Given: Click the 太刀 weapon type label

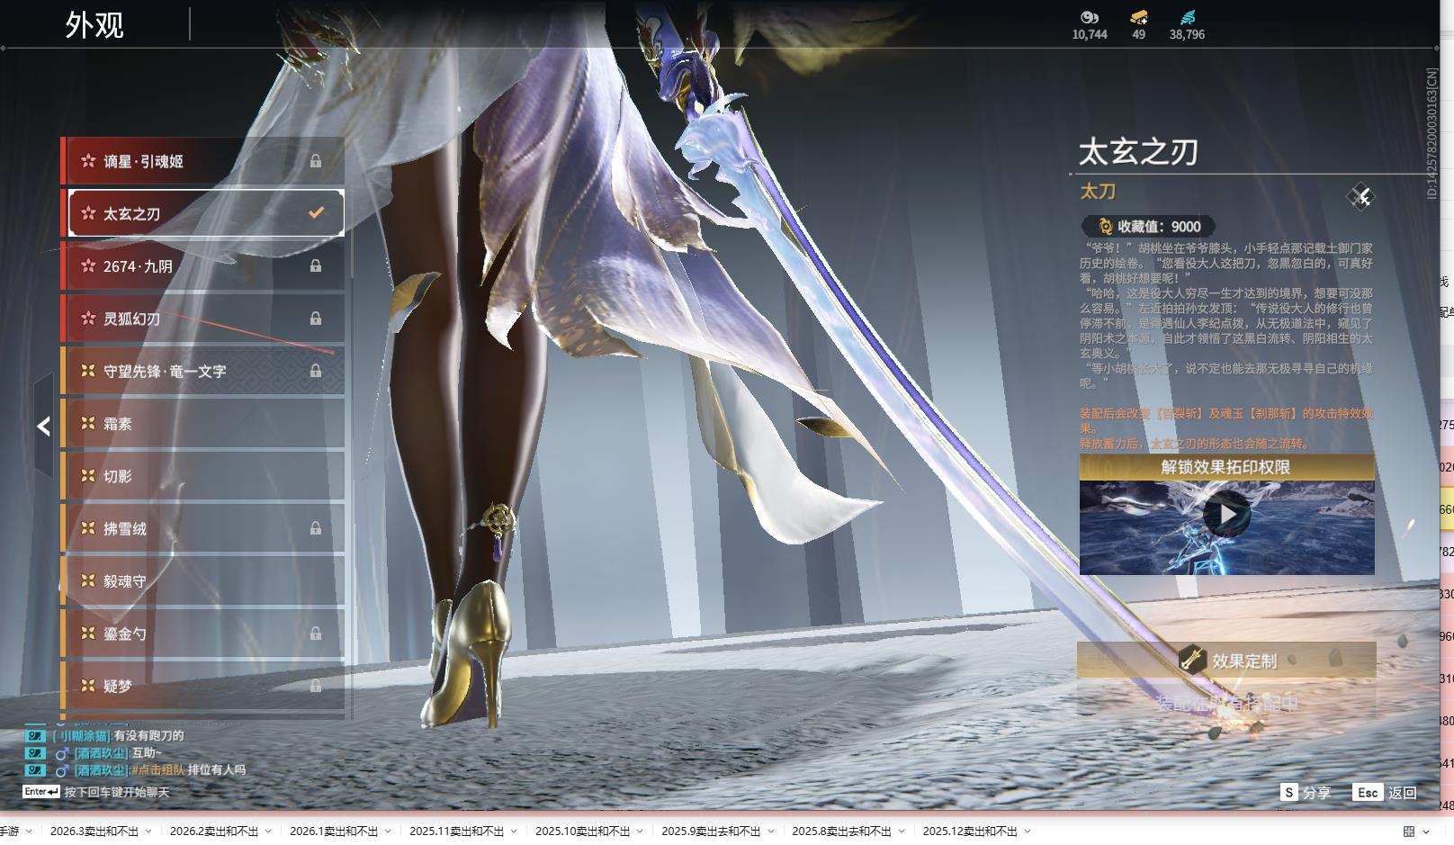Looking at the screenshot, I should (1098, 191).
